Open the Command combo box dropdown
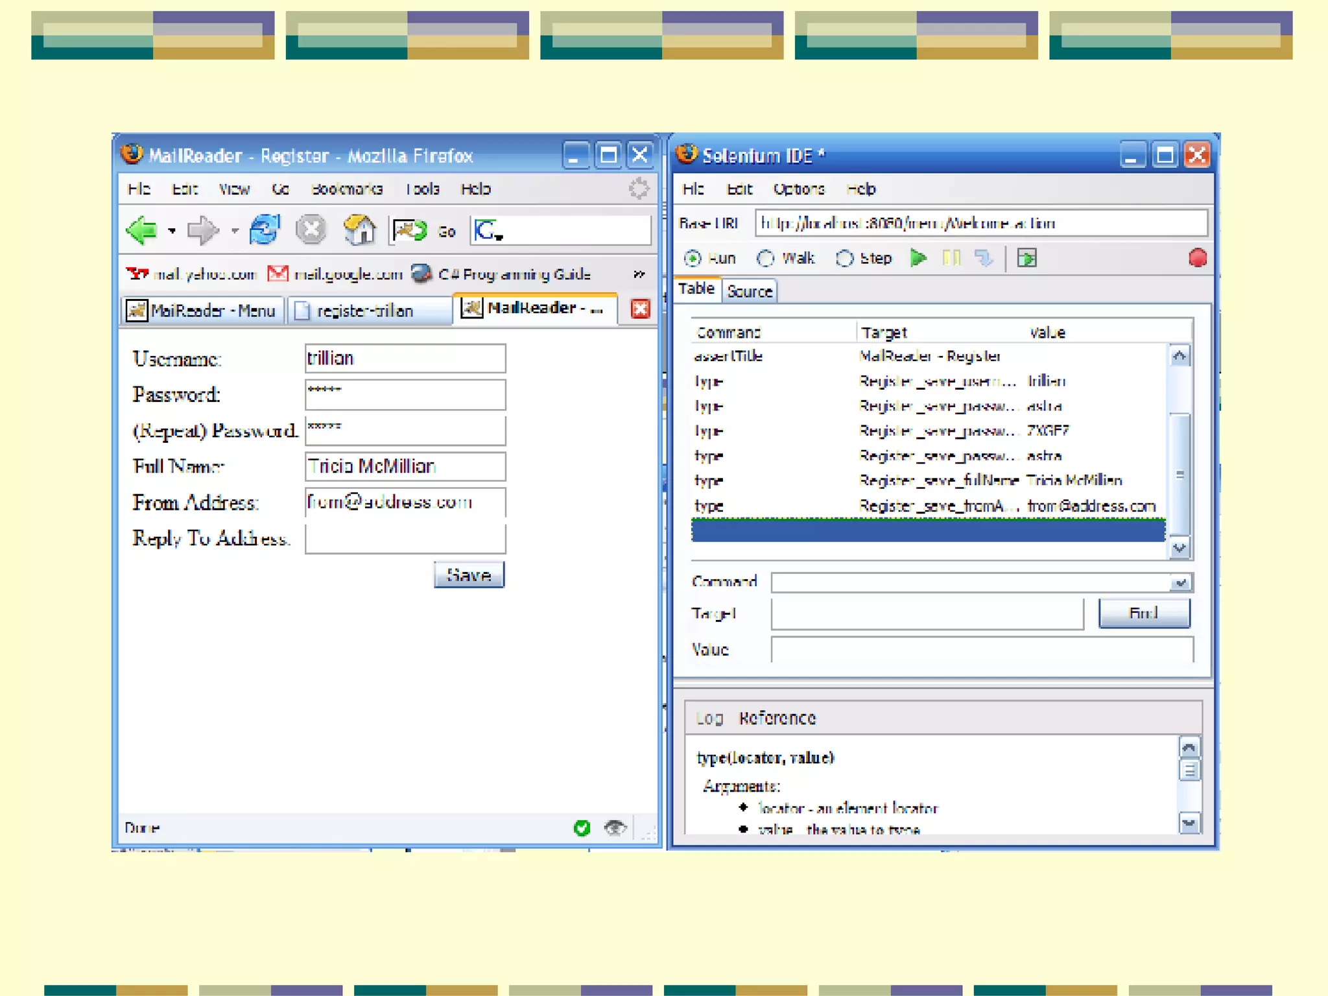Viewport: 1328px width, 996px height. click(x=1180, y=583)
